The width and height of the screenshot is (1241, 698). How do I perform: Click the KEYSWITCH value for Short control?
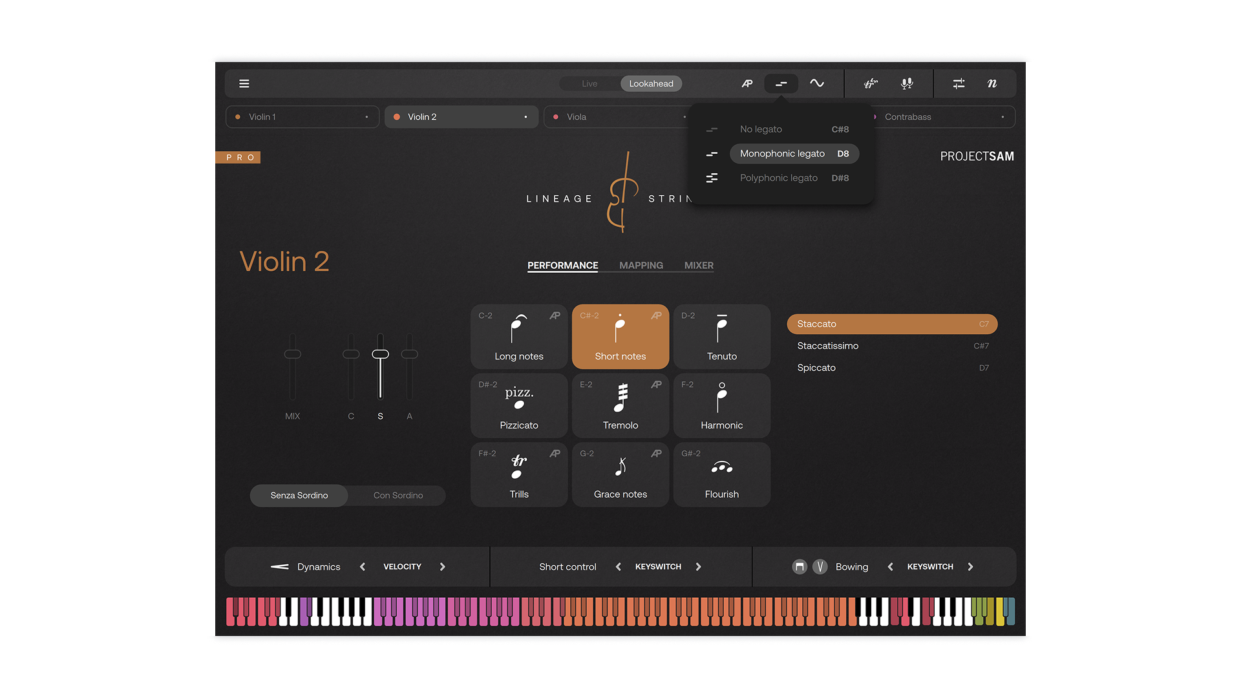658,567
